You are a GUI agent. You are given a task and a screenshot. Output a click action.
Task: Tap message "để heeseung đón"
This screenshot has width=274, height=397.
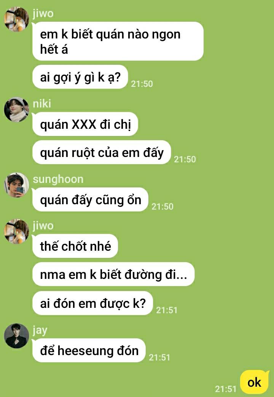(x=89, y=351)
